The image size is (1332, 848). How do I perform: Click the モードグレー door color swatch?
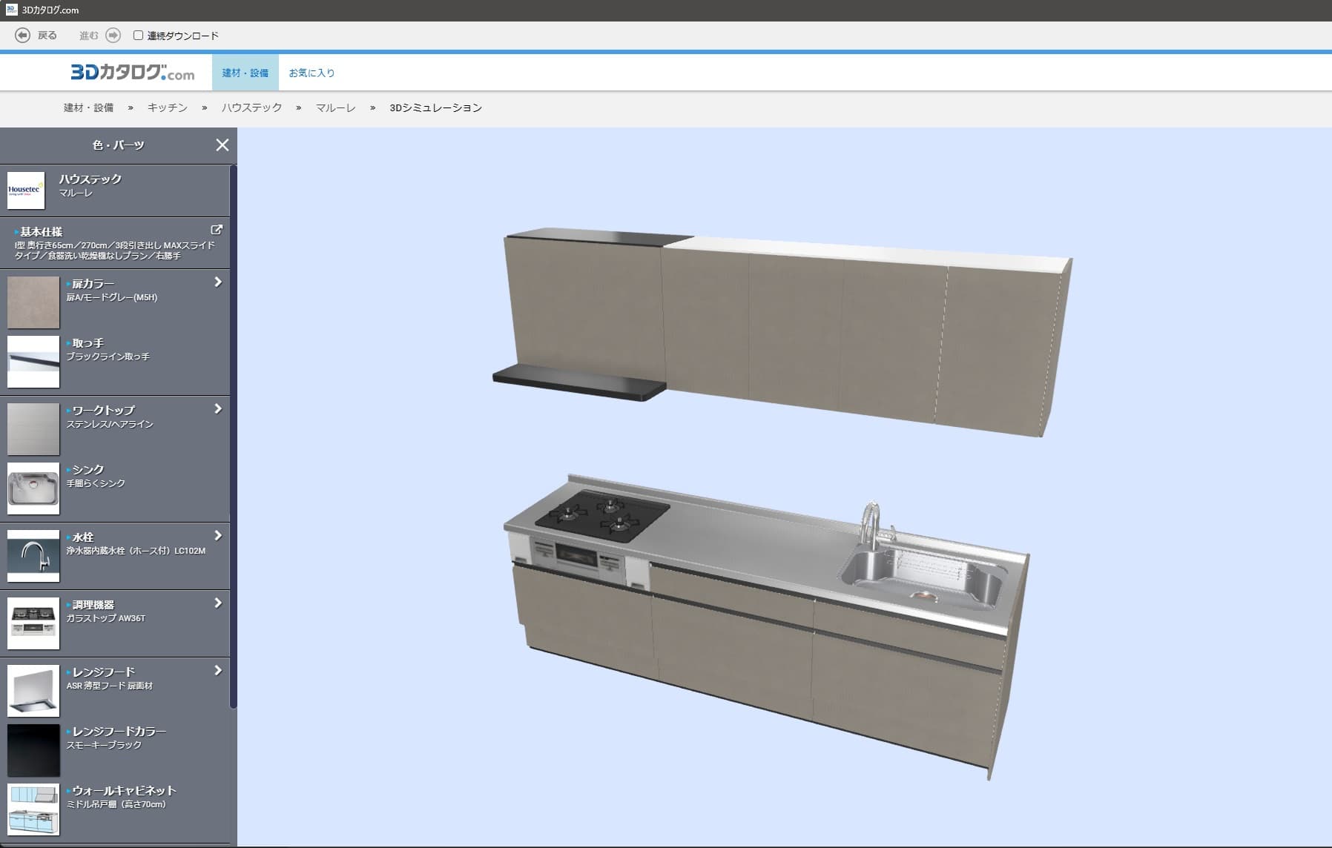pyautogui.click(x=33, y=302)
